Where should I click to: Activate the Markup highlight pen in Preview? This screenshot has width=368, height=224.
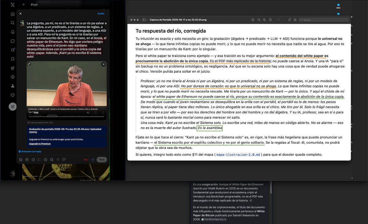click(278, 20)
